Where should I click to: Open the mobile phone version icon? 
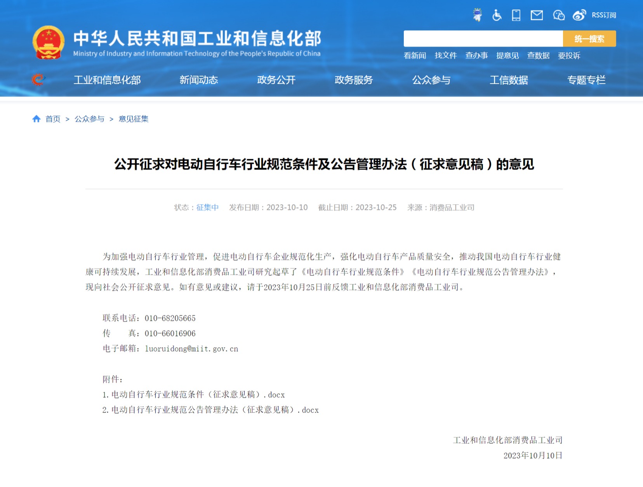[516, 15]
